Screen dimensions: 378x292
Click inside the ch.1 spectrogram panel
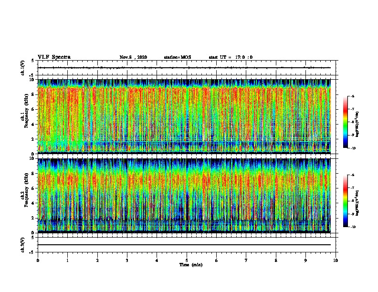point(184,116)
